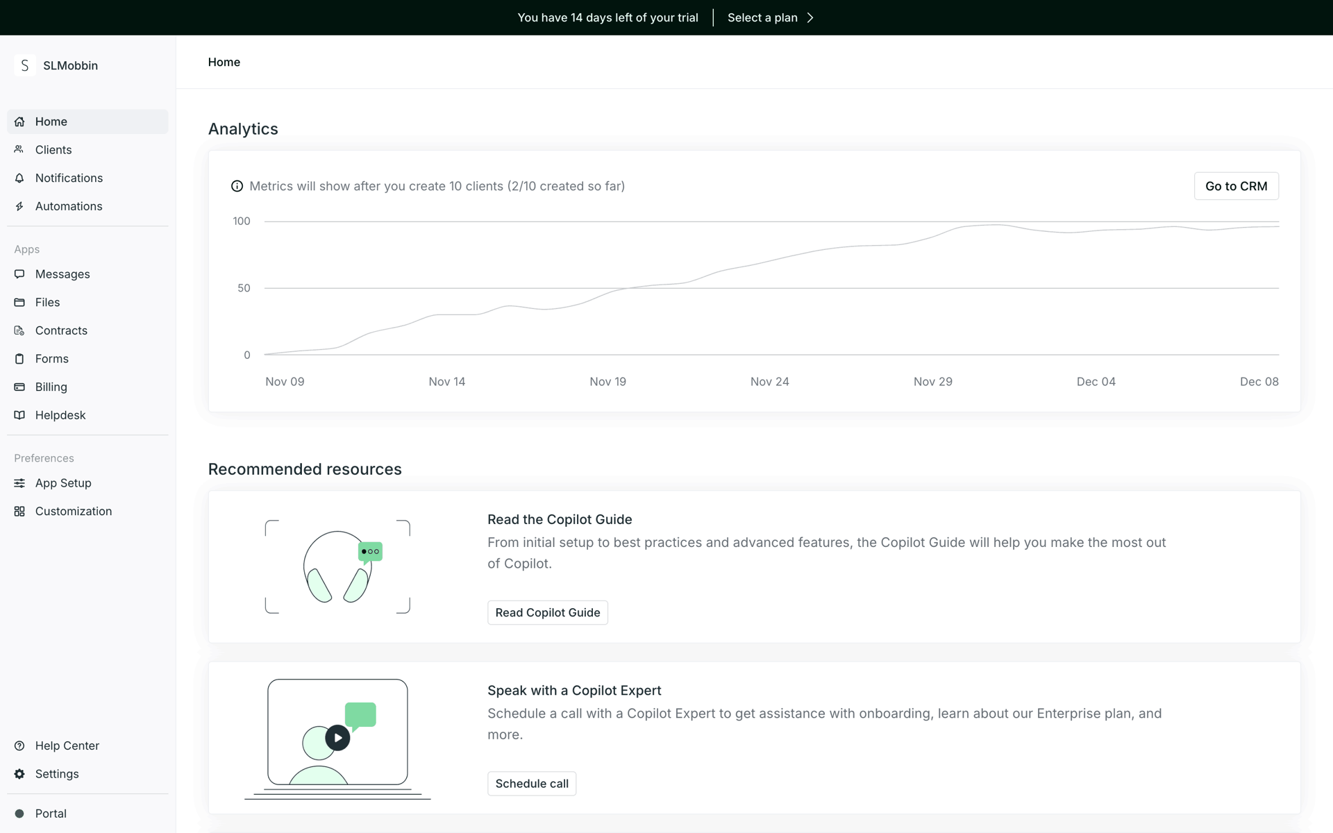Click the 50 y-axis value
Viewport: 1333px width, 833px height.
pyautogui.click(x=244, y=288)
